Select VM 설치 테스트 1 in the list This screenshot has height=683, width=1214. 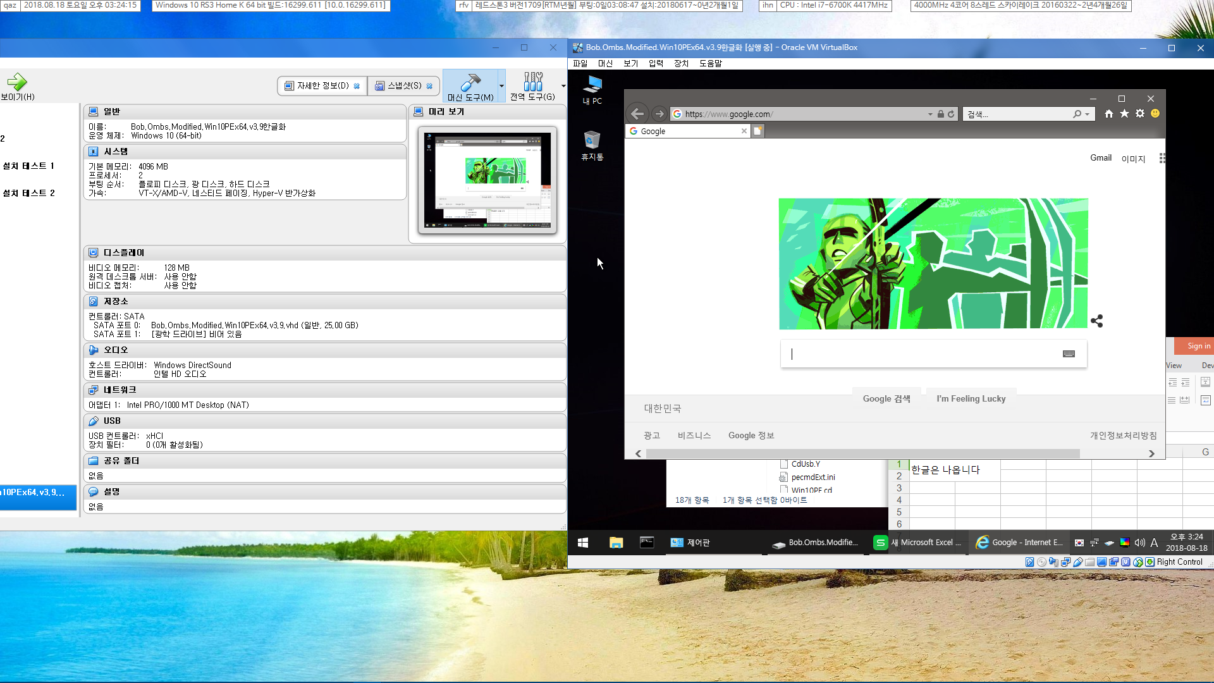coord(28,166)
